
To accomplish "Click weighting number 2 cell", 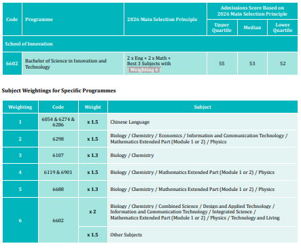I will pyautogui.click(x=20, y=139).
